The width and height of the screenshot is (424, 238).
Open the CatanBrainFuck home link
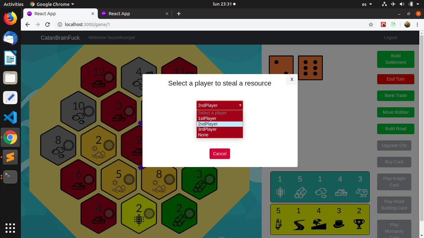60,38
